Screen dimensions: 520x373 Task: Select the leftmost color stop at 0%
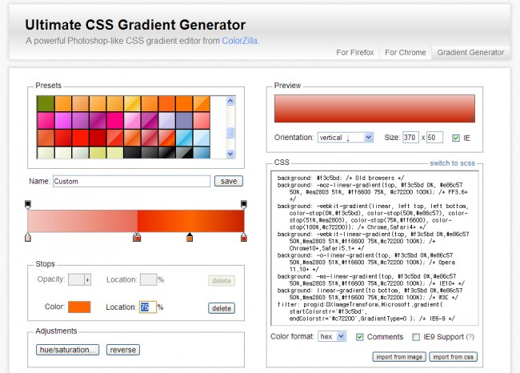coord(28,237)
